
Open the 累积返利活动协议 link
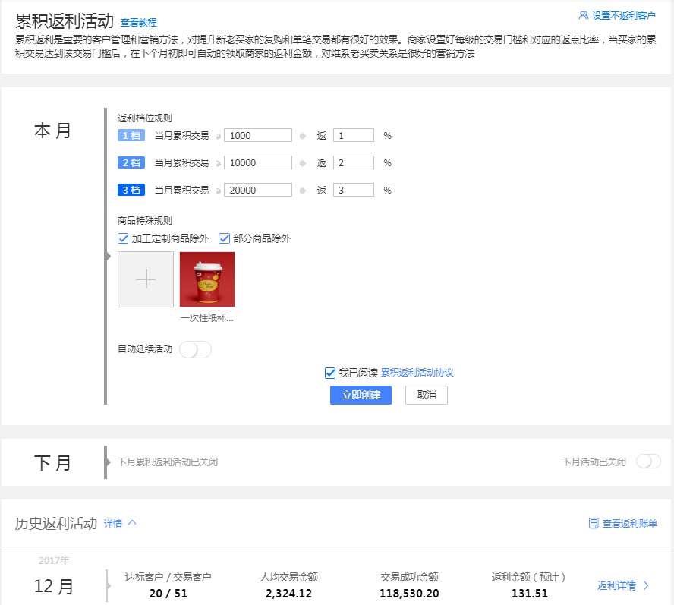tap(417, 373)
